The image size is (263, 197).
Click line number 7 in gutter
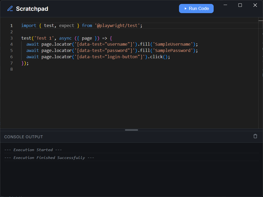[11, 63]
